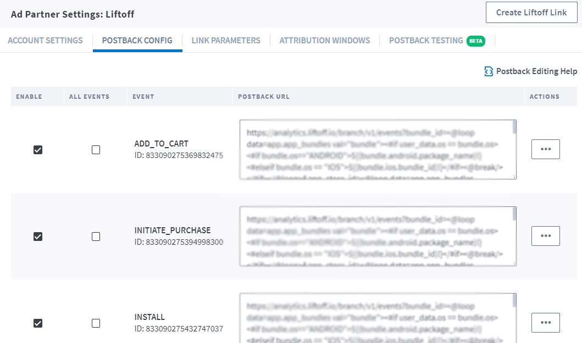Click the ALL EVENTS column header
Viewport: 582px width, 343px height.
[x=89, y=97]
